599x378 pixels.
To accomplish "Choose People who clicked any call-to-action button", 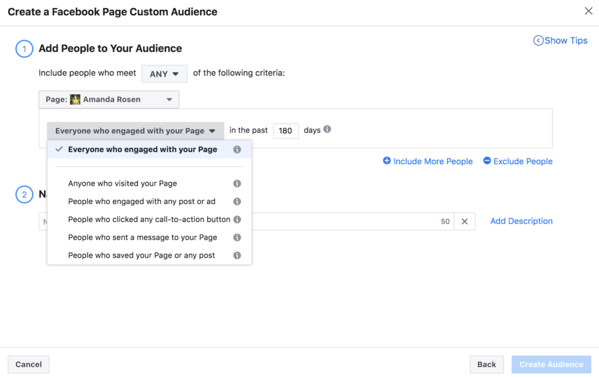I will click(x=149, y=219).
